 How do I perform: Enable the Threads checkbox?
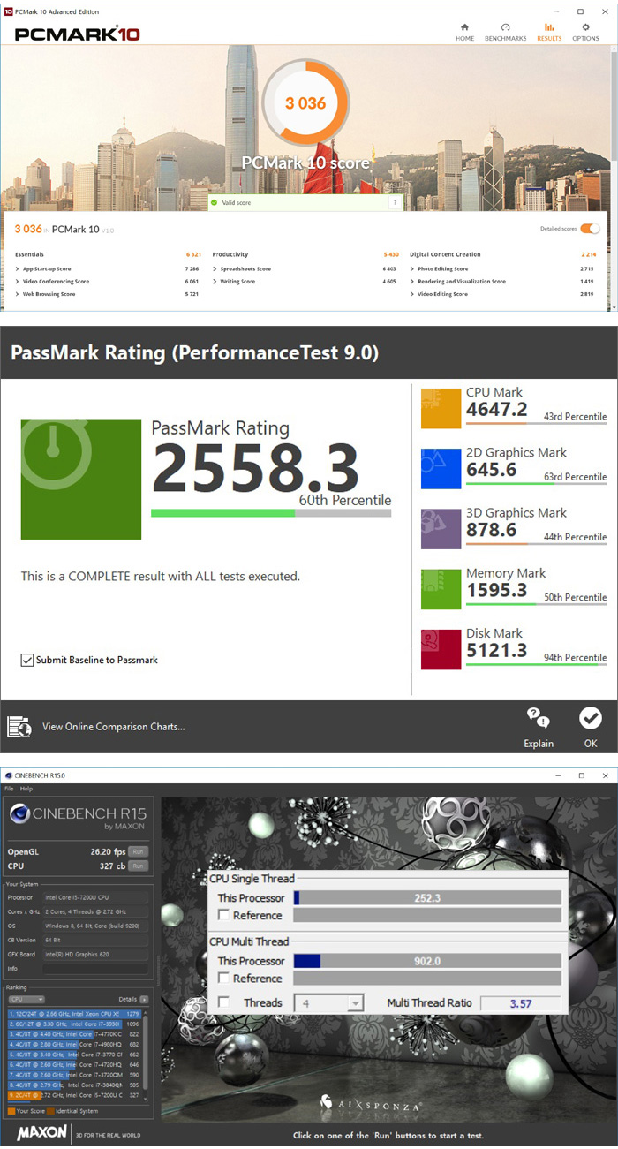223,1002
